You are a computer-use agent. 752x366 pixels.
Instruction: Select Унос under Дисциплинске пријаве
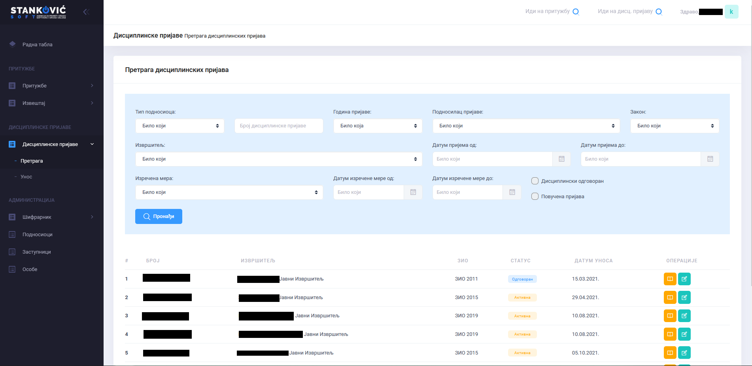(x=26, y=177)
